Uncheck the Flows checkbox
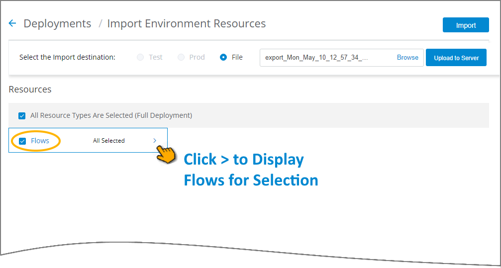 (x=22, y=141)
